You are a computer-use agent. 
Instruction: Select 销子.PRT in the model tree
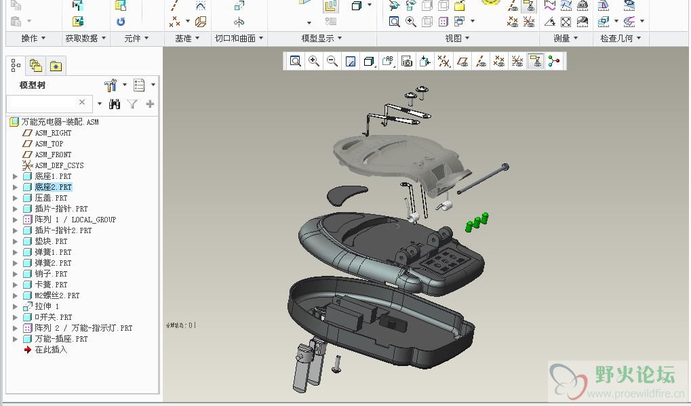tap(51, 274)
